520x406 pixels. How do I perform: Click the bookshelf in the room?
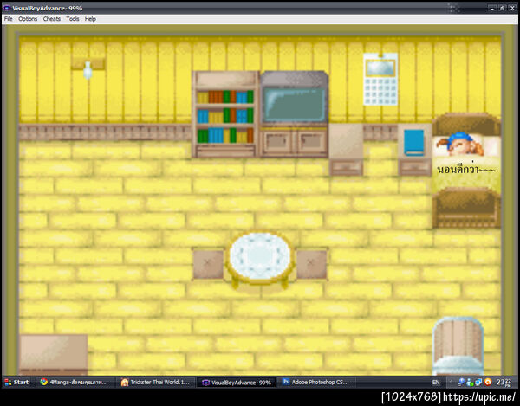(225, 114)
